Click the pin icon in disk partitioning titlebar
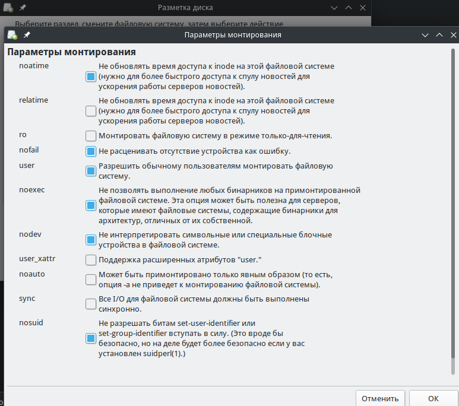The width and height of the screenshot is (459, 406). (x=23, y=7)
